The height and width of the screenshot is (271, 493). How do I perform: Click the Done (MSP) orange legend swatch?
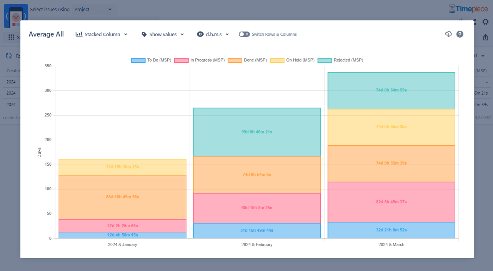235,60
